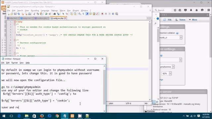This screenshot has width=212, height=119.
Task: Open the Notepad++ Language menu
Action: click(45, 11)
